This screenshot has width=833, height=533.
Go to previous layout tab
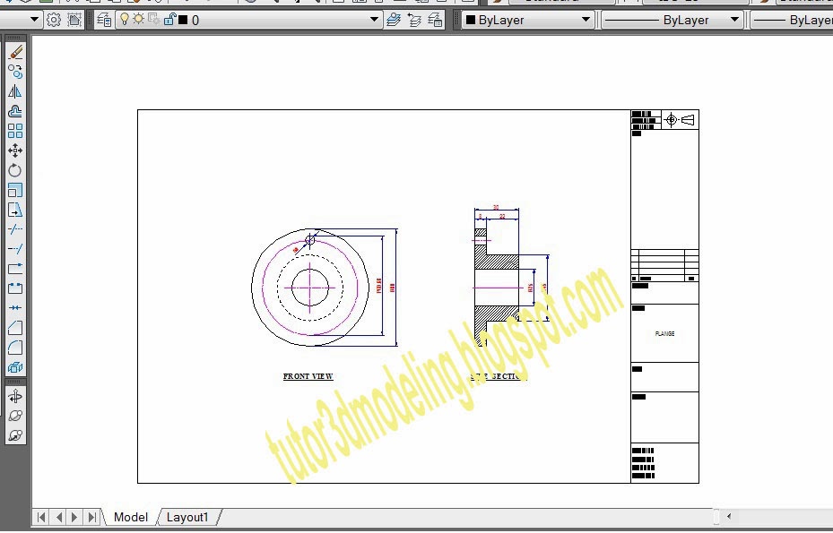59,517
